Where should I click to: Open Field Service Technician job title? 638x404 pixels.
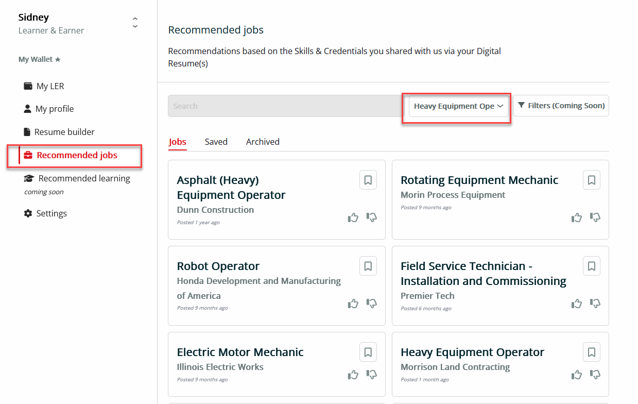tap(484, 274)
